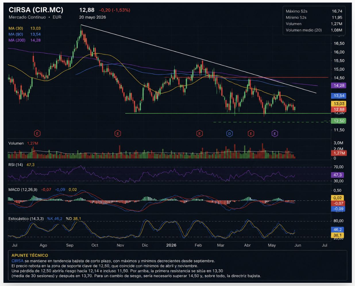The image size is (355, 286).
Task: Click the yellow 38,1 stochastic axis tag
Action: (338, 235)
